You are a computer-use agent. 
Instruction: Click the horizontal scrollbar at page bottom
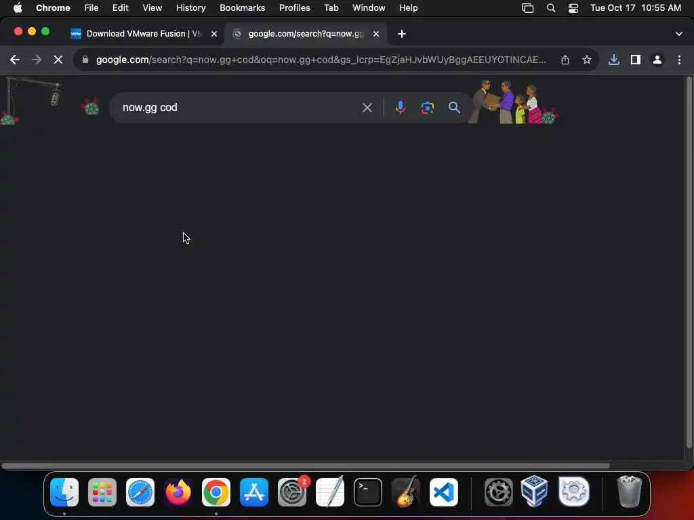click(x=306, y=466)
